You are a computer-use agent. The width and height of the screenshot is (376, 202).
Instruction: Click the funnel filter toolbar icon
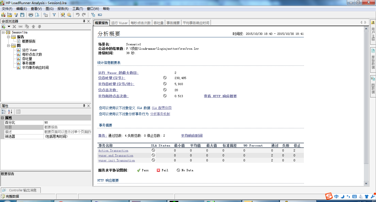(x=54, y=15)
